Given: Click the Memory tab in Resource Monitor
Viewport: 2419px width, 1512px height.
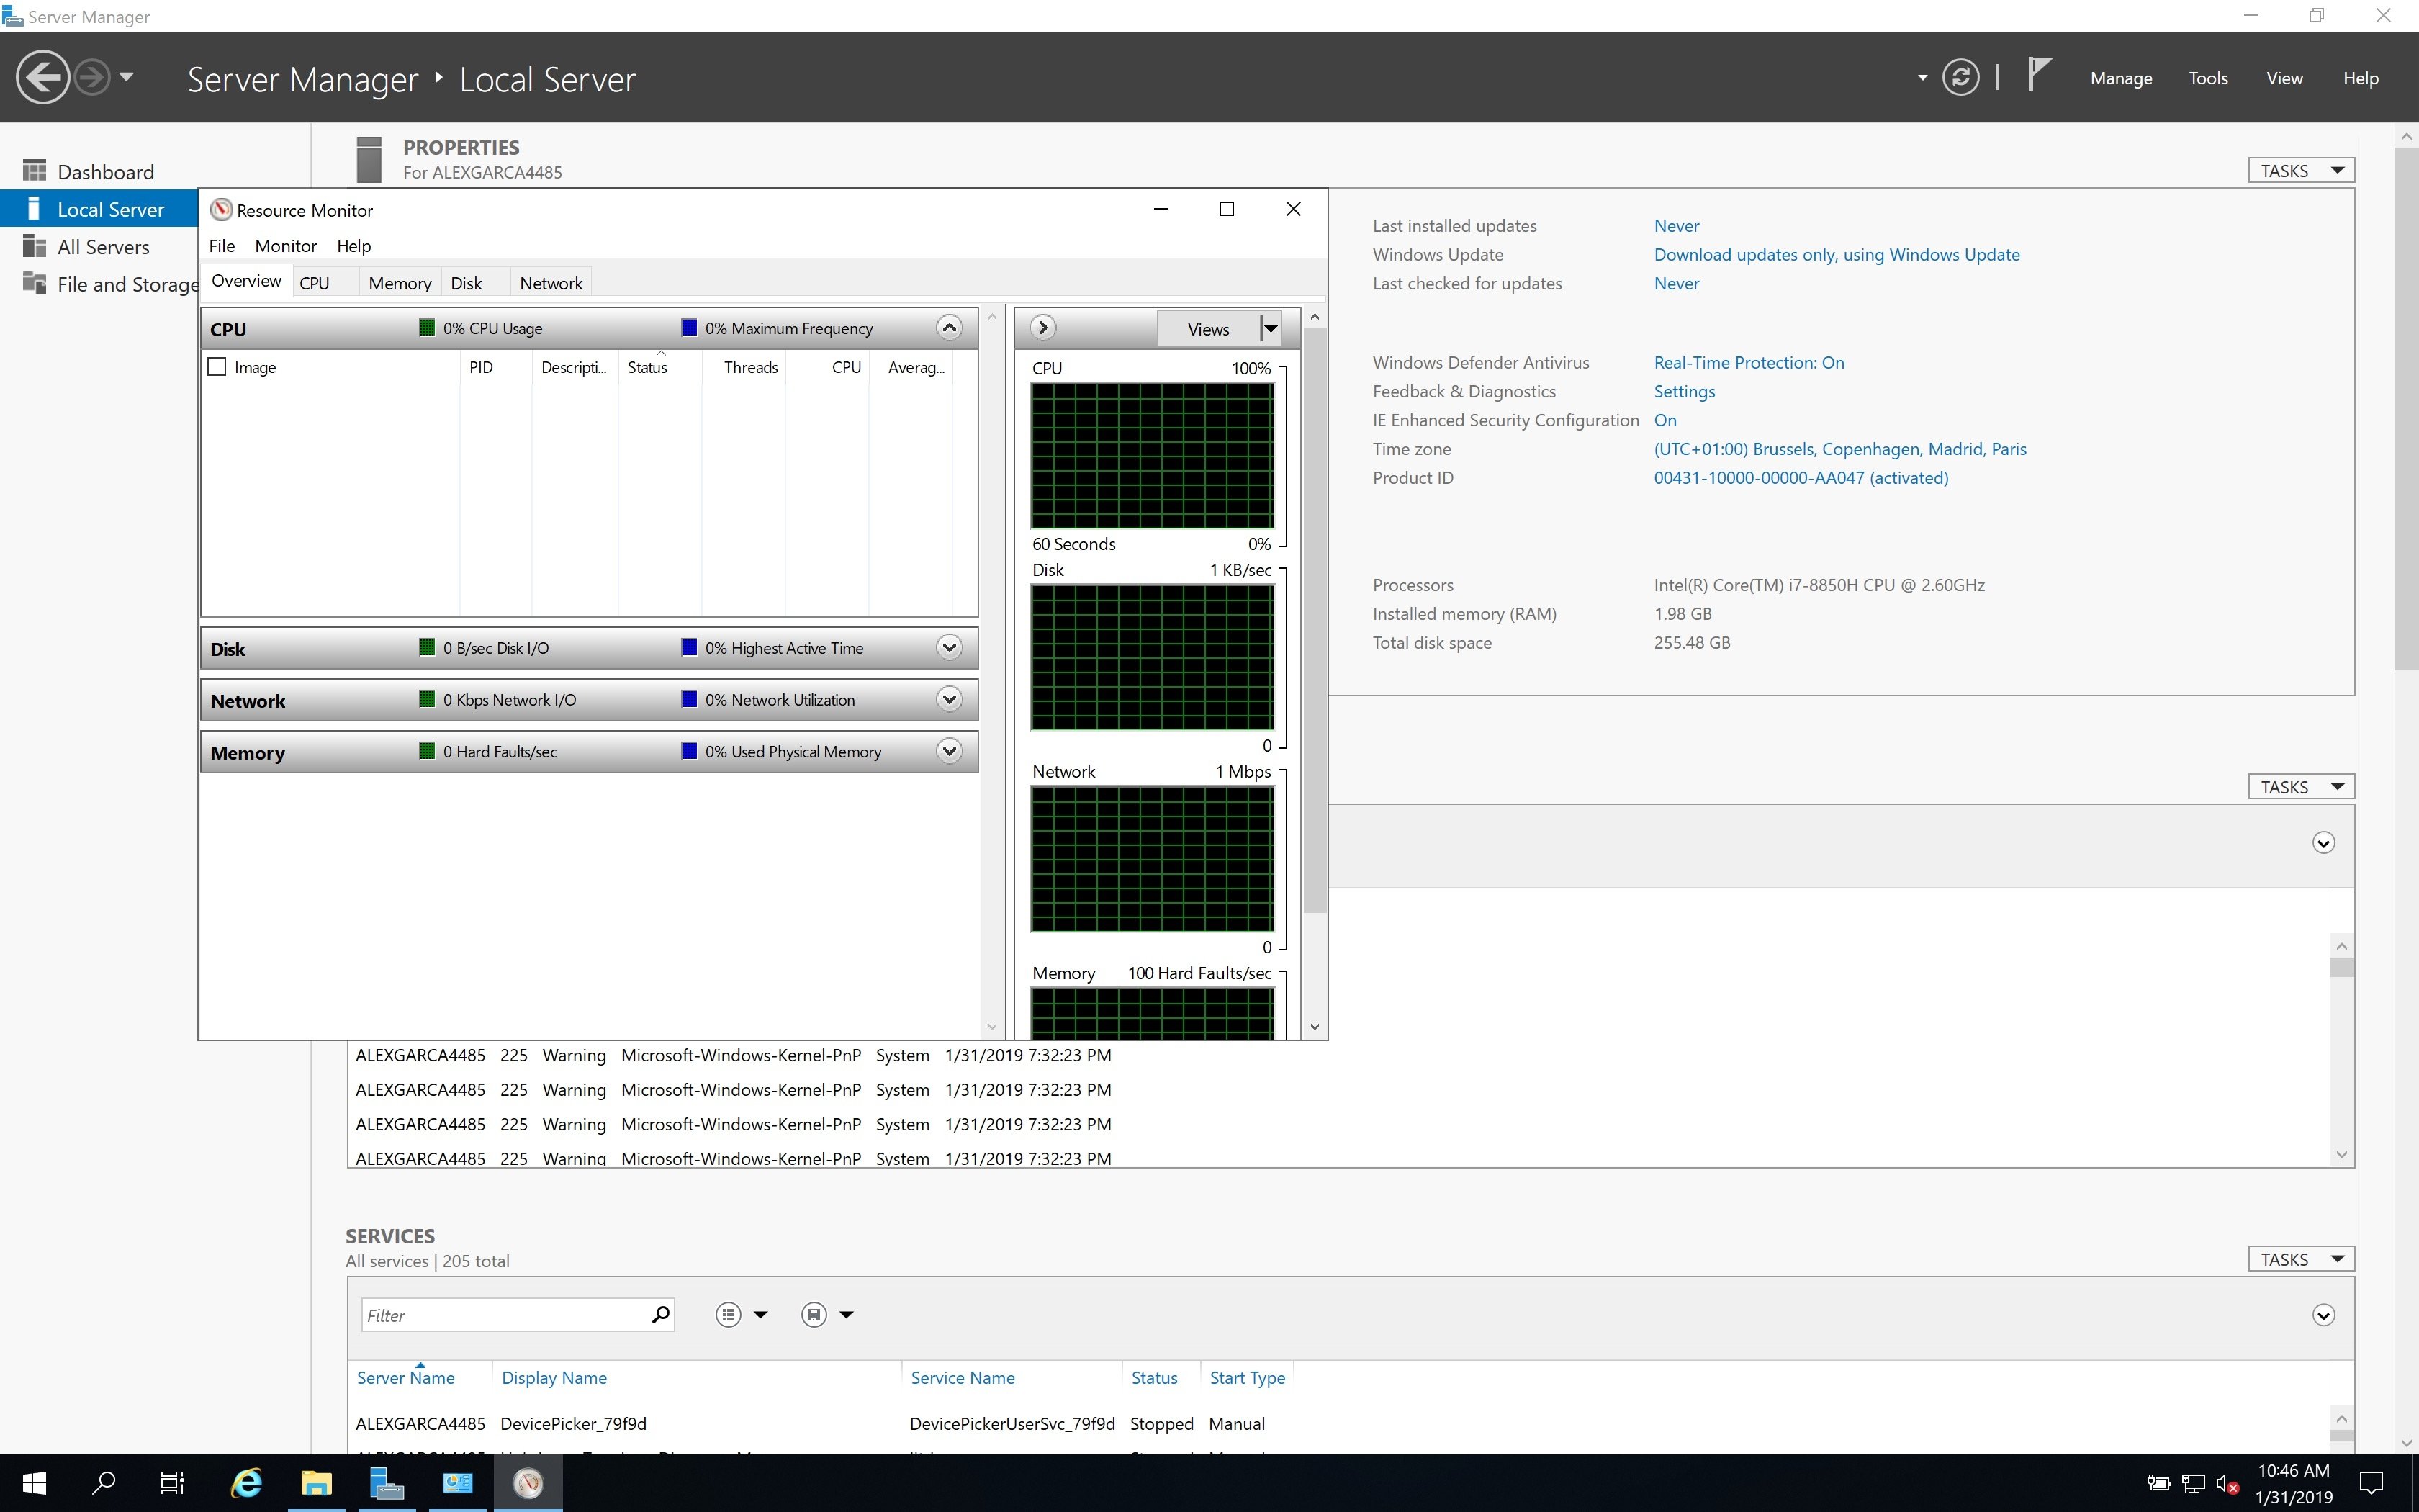Looking at the screenshot, I should pos(397,282).
